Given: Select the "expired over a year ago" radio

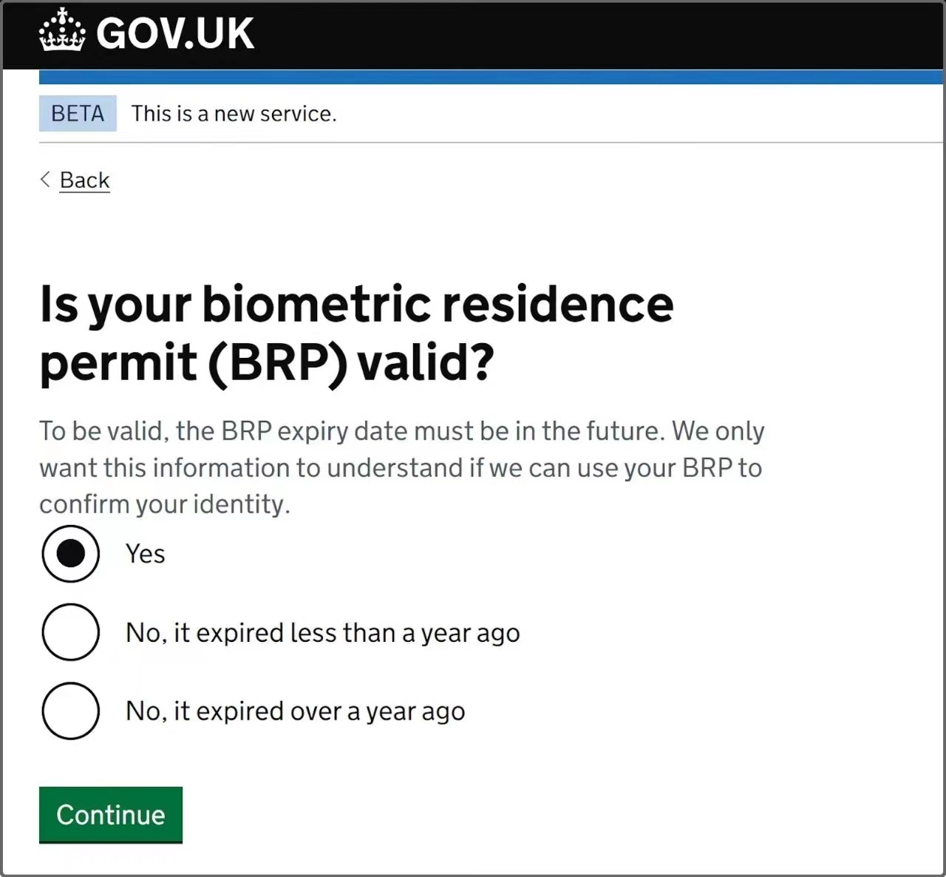Looking at the screenshot, I should (x=71, y=711).
